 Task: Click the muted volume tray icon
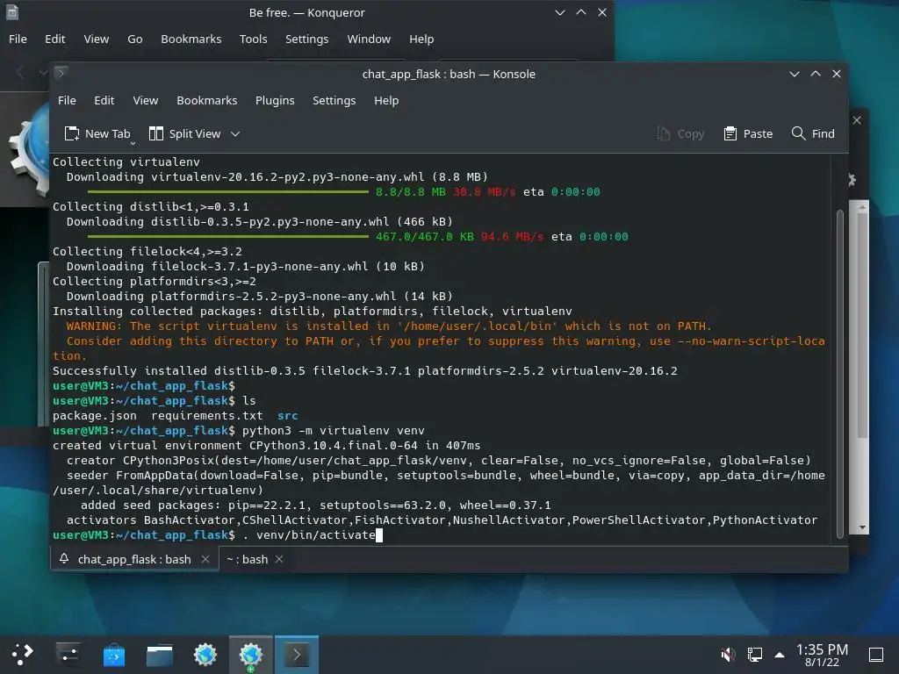(728, 654)
